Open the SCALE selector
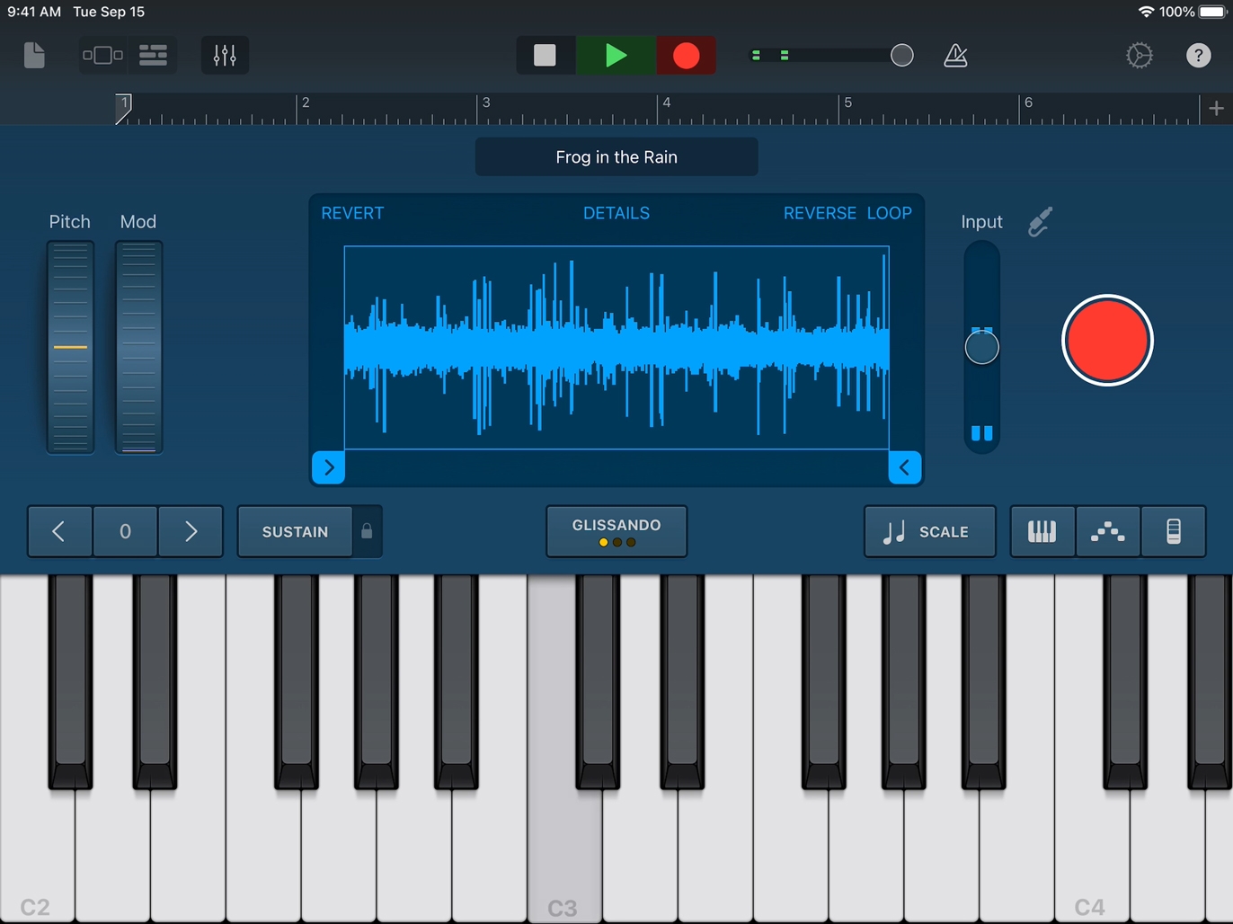The width and height of the screenshot is (1233, 924). 930,531
